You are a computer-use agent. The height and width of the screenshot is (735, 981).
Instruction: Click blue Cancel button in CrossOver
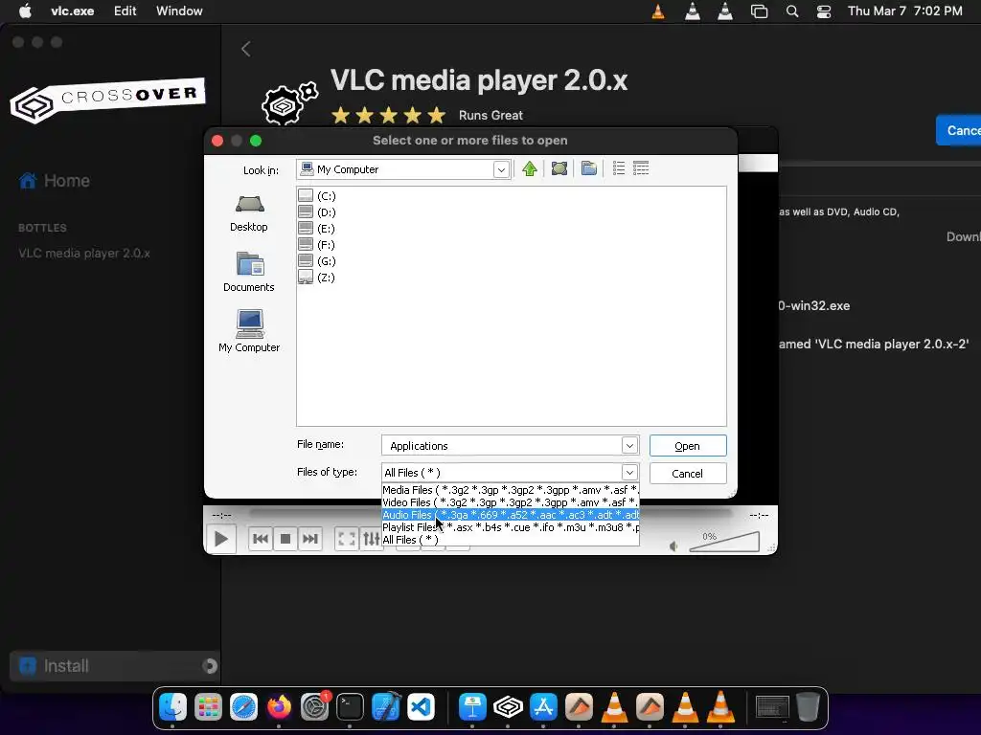click(959, 130)
